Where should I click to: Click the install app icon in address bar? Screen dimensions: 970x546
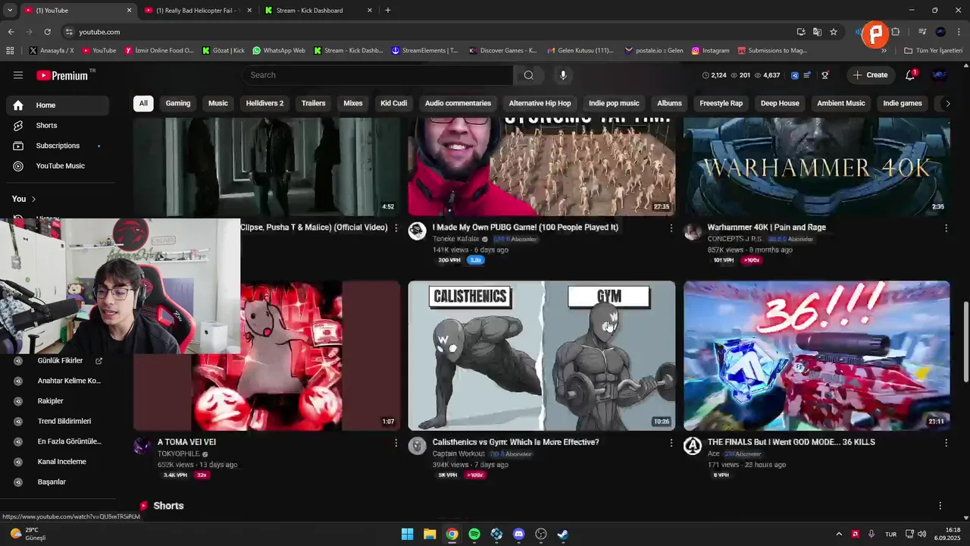[801, 32]
